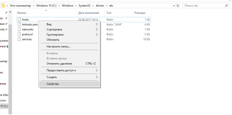Expand chevron after Windows 10 (C:) breadcrumb
Image resolution: width=232 pixels, height=115 pixels.
(x=59, y=6)
